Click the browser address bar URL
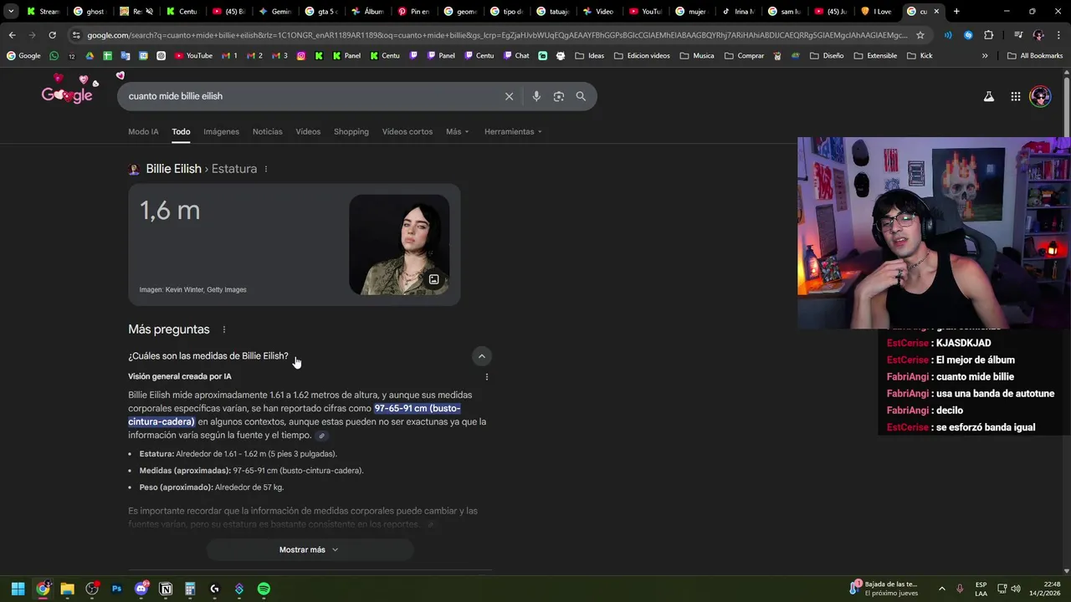1071x602 pixels. pyautogui.click(x=497, y=35)
